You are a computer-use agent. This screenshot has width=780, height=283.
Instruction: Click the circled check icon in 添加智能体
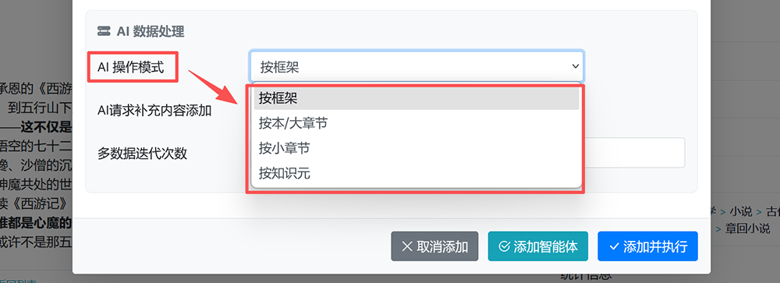(x=504, y=246)
